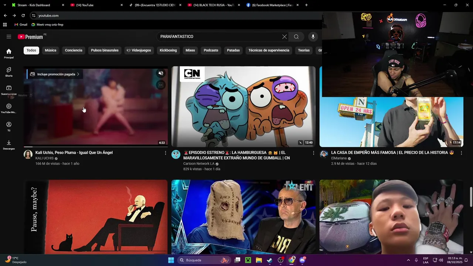Open the video title Igual Que Un Ángel
Viewport: 473px width, 266px height.
pyautogui.click(x=74, y=153)
